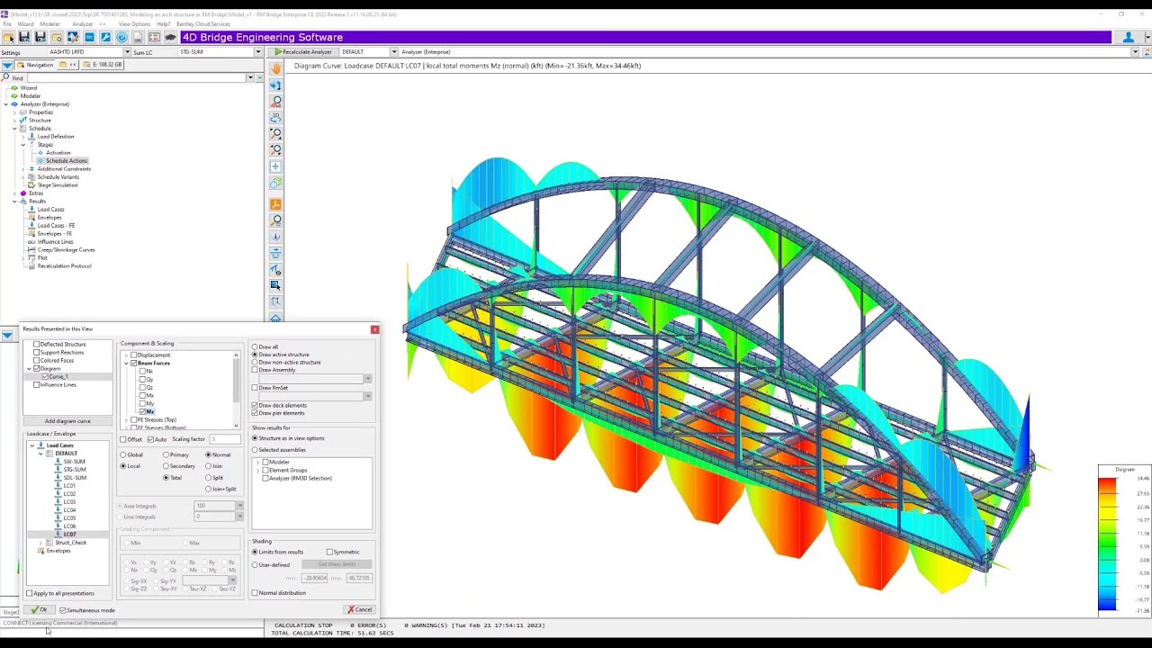Viewport: 1152px width, 648px height.
Task: Check the Normal distribution checkbox
Action: (255, 593)
